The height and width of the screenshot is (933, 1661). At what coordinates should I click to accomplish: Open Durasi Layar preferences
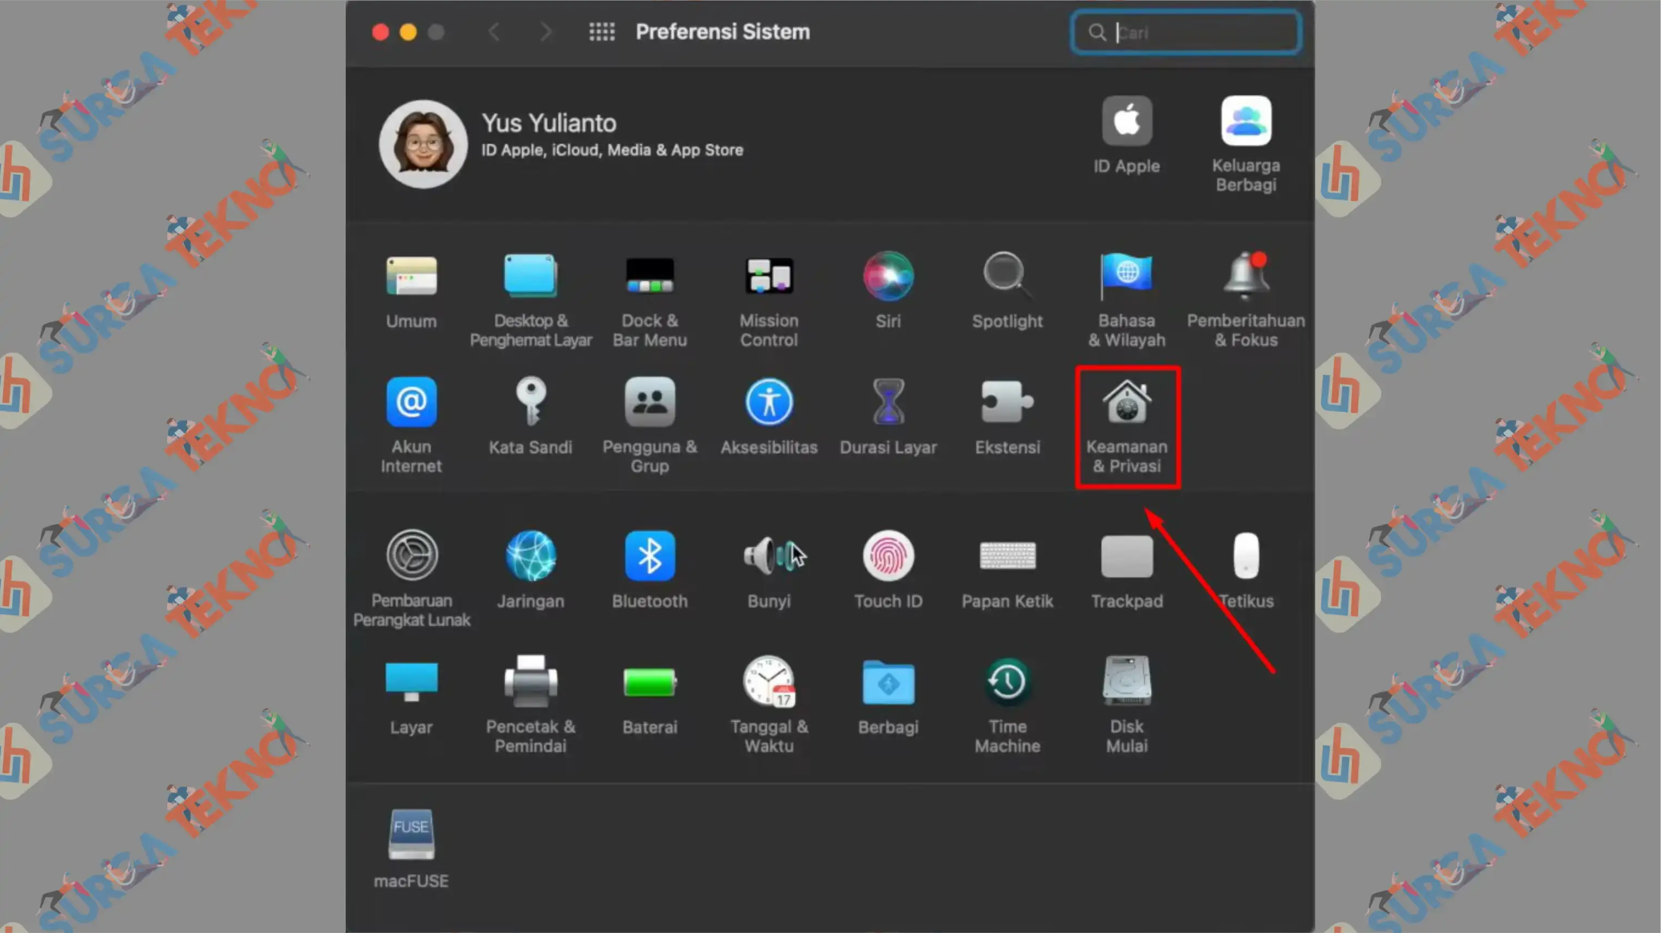[x=888, y=402]
